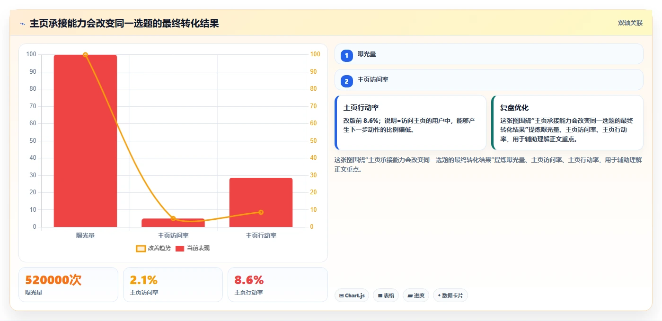
Task: Select the 主页行动率 red bar
Action: click(261, 202)
